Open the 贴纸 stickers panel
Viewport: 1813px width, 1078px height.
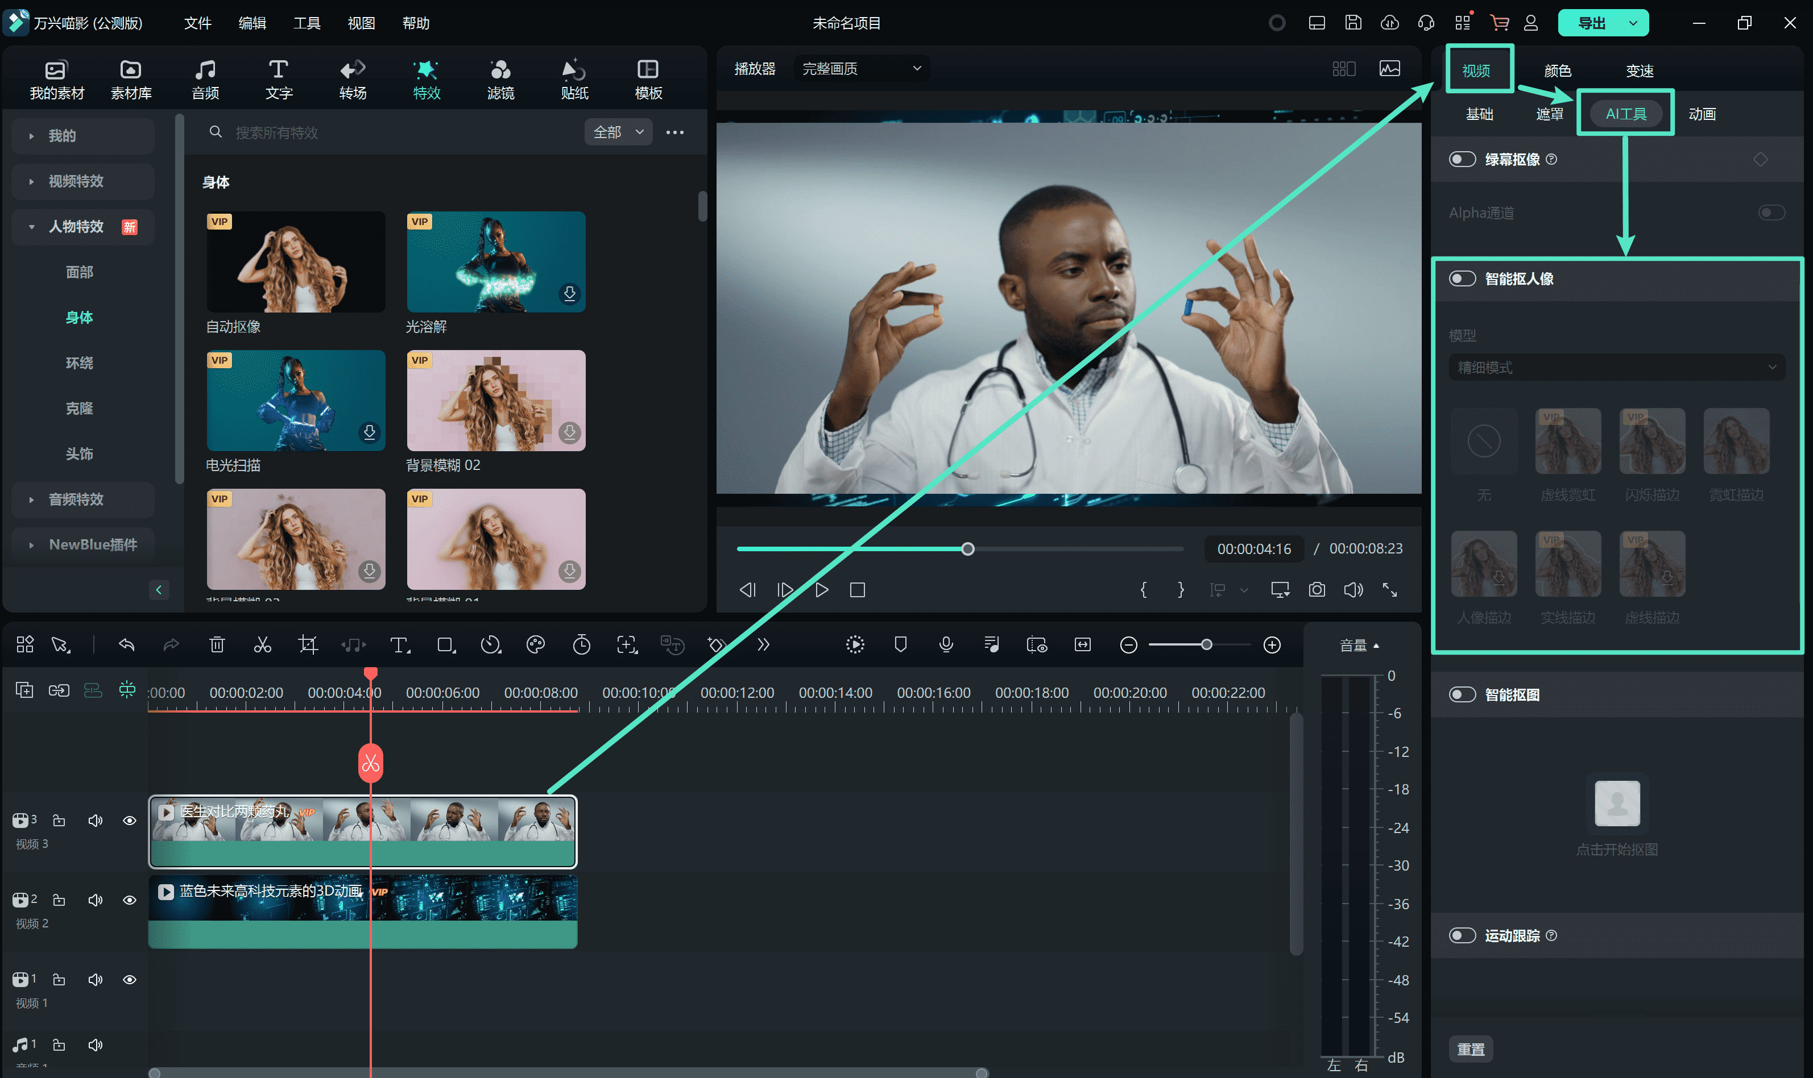tap(574, 79)
